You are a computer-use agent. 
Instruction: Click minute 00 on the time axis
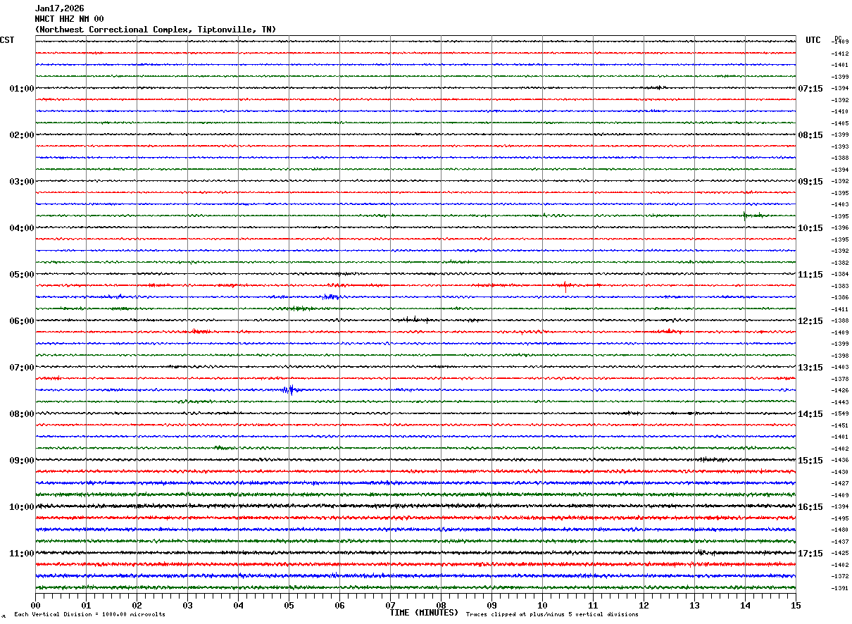pos(35,605)
